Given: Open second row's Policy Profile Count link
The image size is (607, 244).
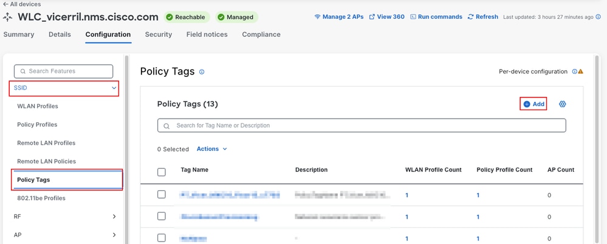Looking at the screenshot, I should pyautogui.click(x=478, y=217).
